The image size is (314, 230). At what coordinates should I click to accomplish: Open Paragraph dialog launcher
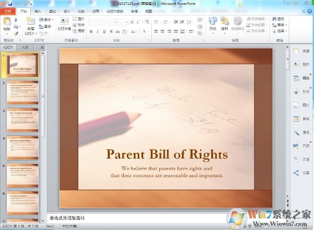203,40
